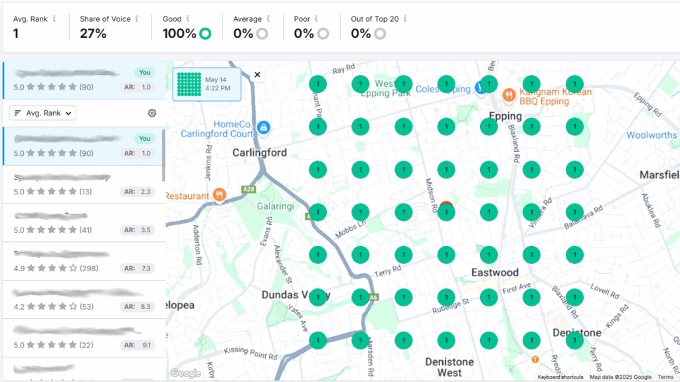This screenshot has height=382, width=680.
Task: Click the Keyboard shortcuts link on map
Action: [x=560, y=377]
